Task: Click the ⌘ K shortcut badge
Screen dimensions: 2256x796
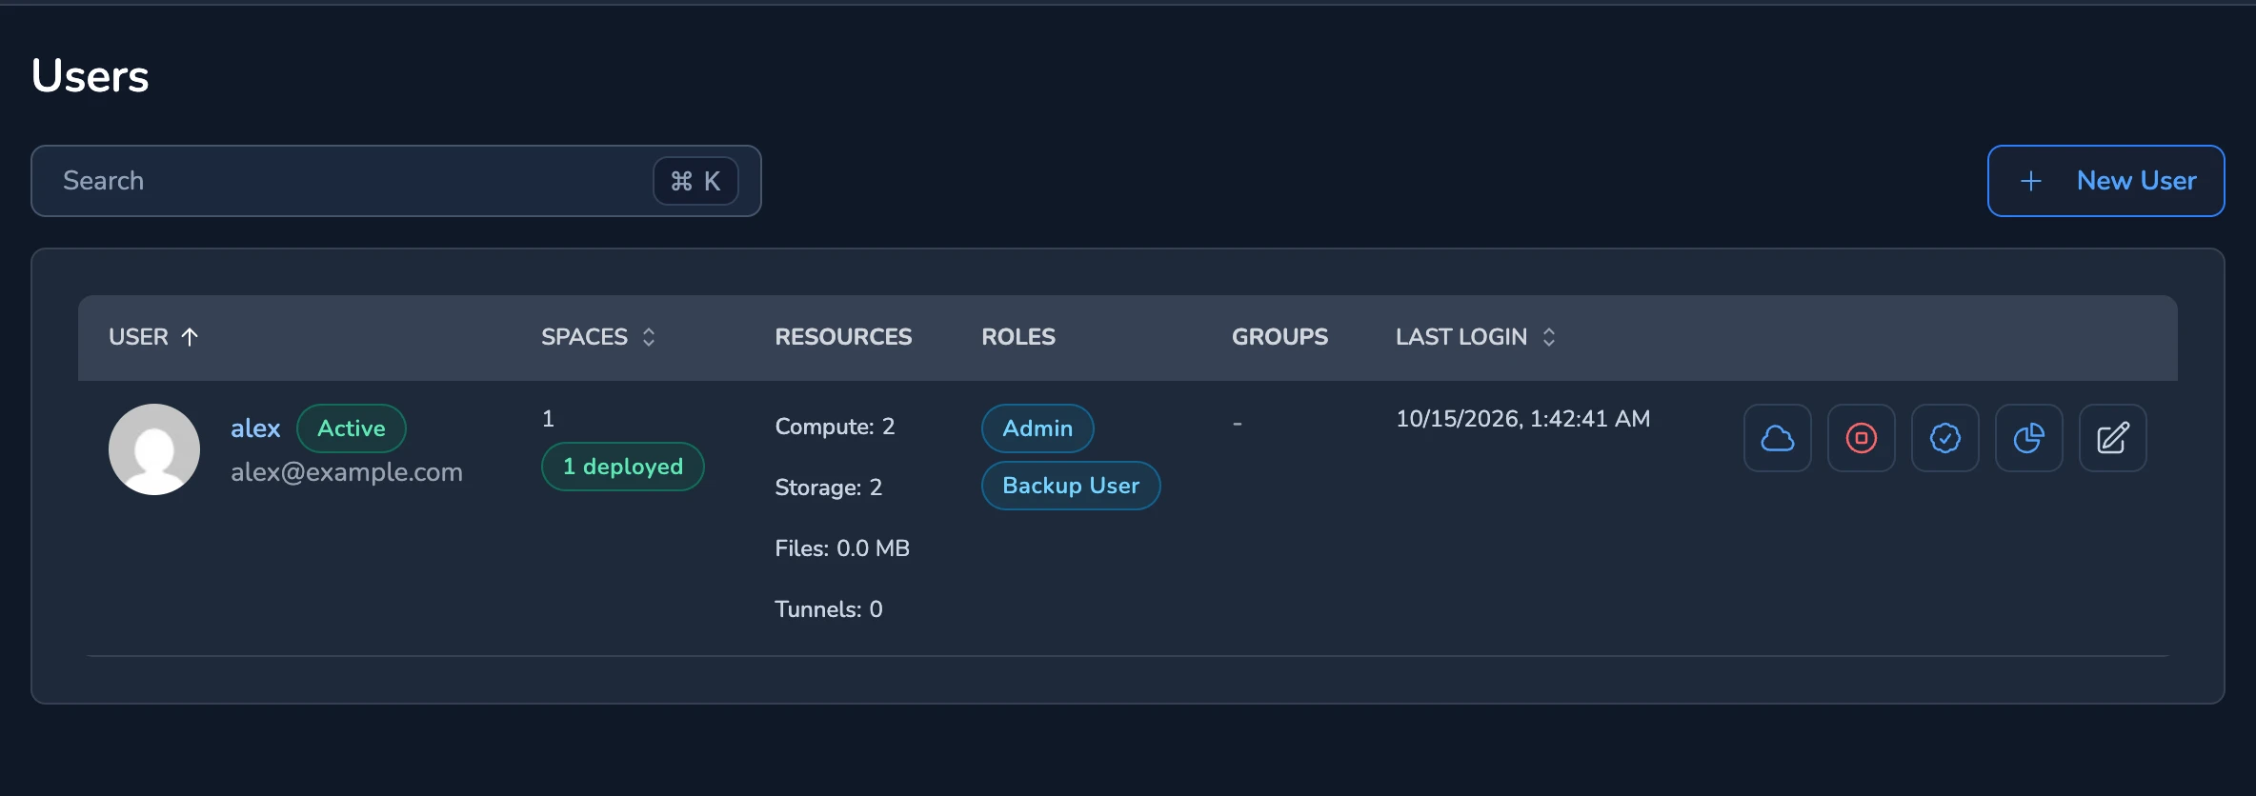Action: pyautogui.click(x=695, y=181)
